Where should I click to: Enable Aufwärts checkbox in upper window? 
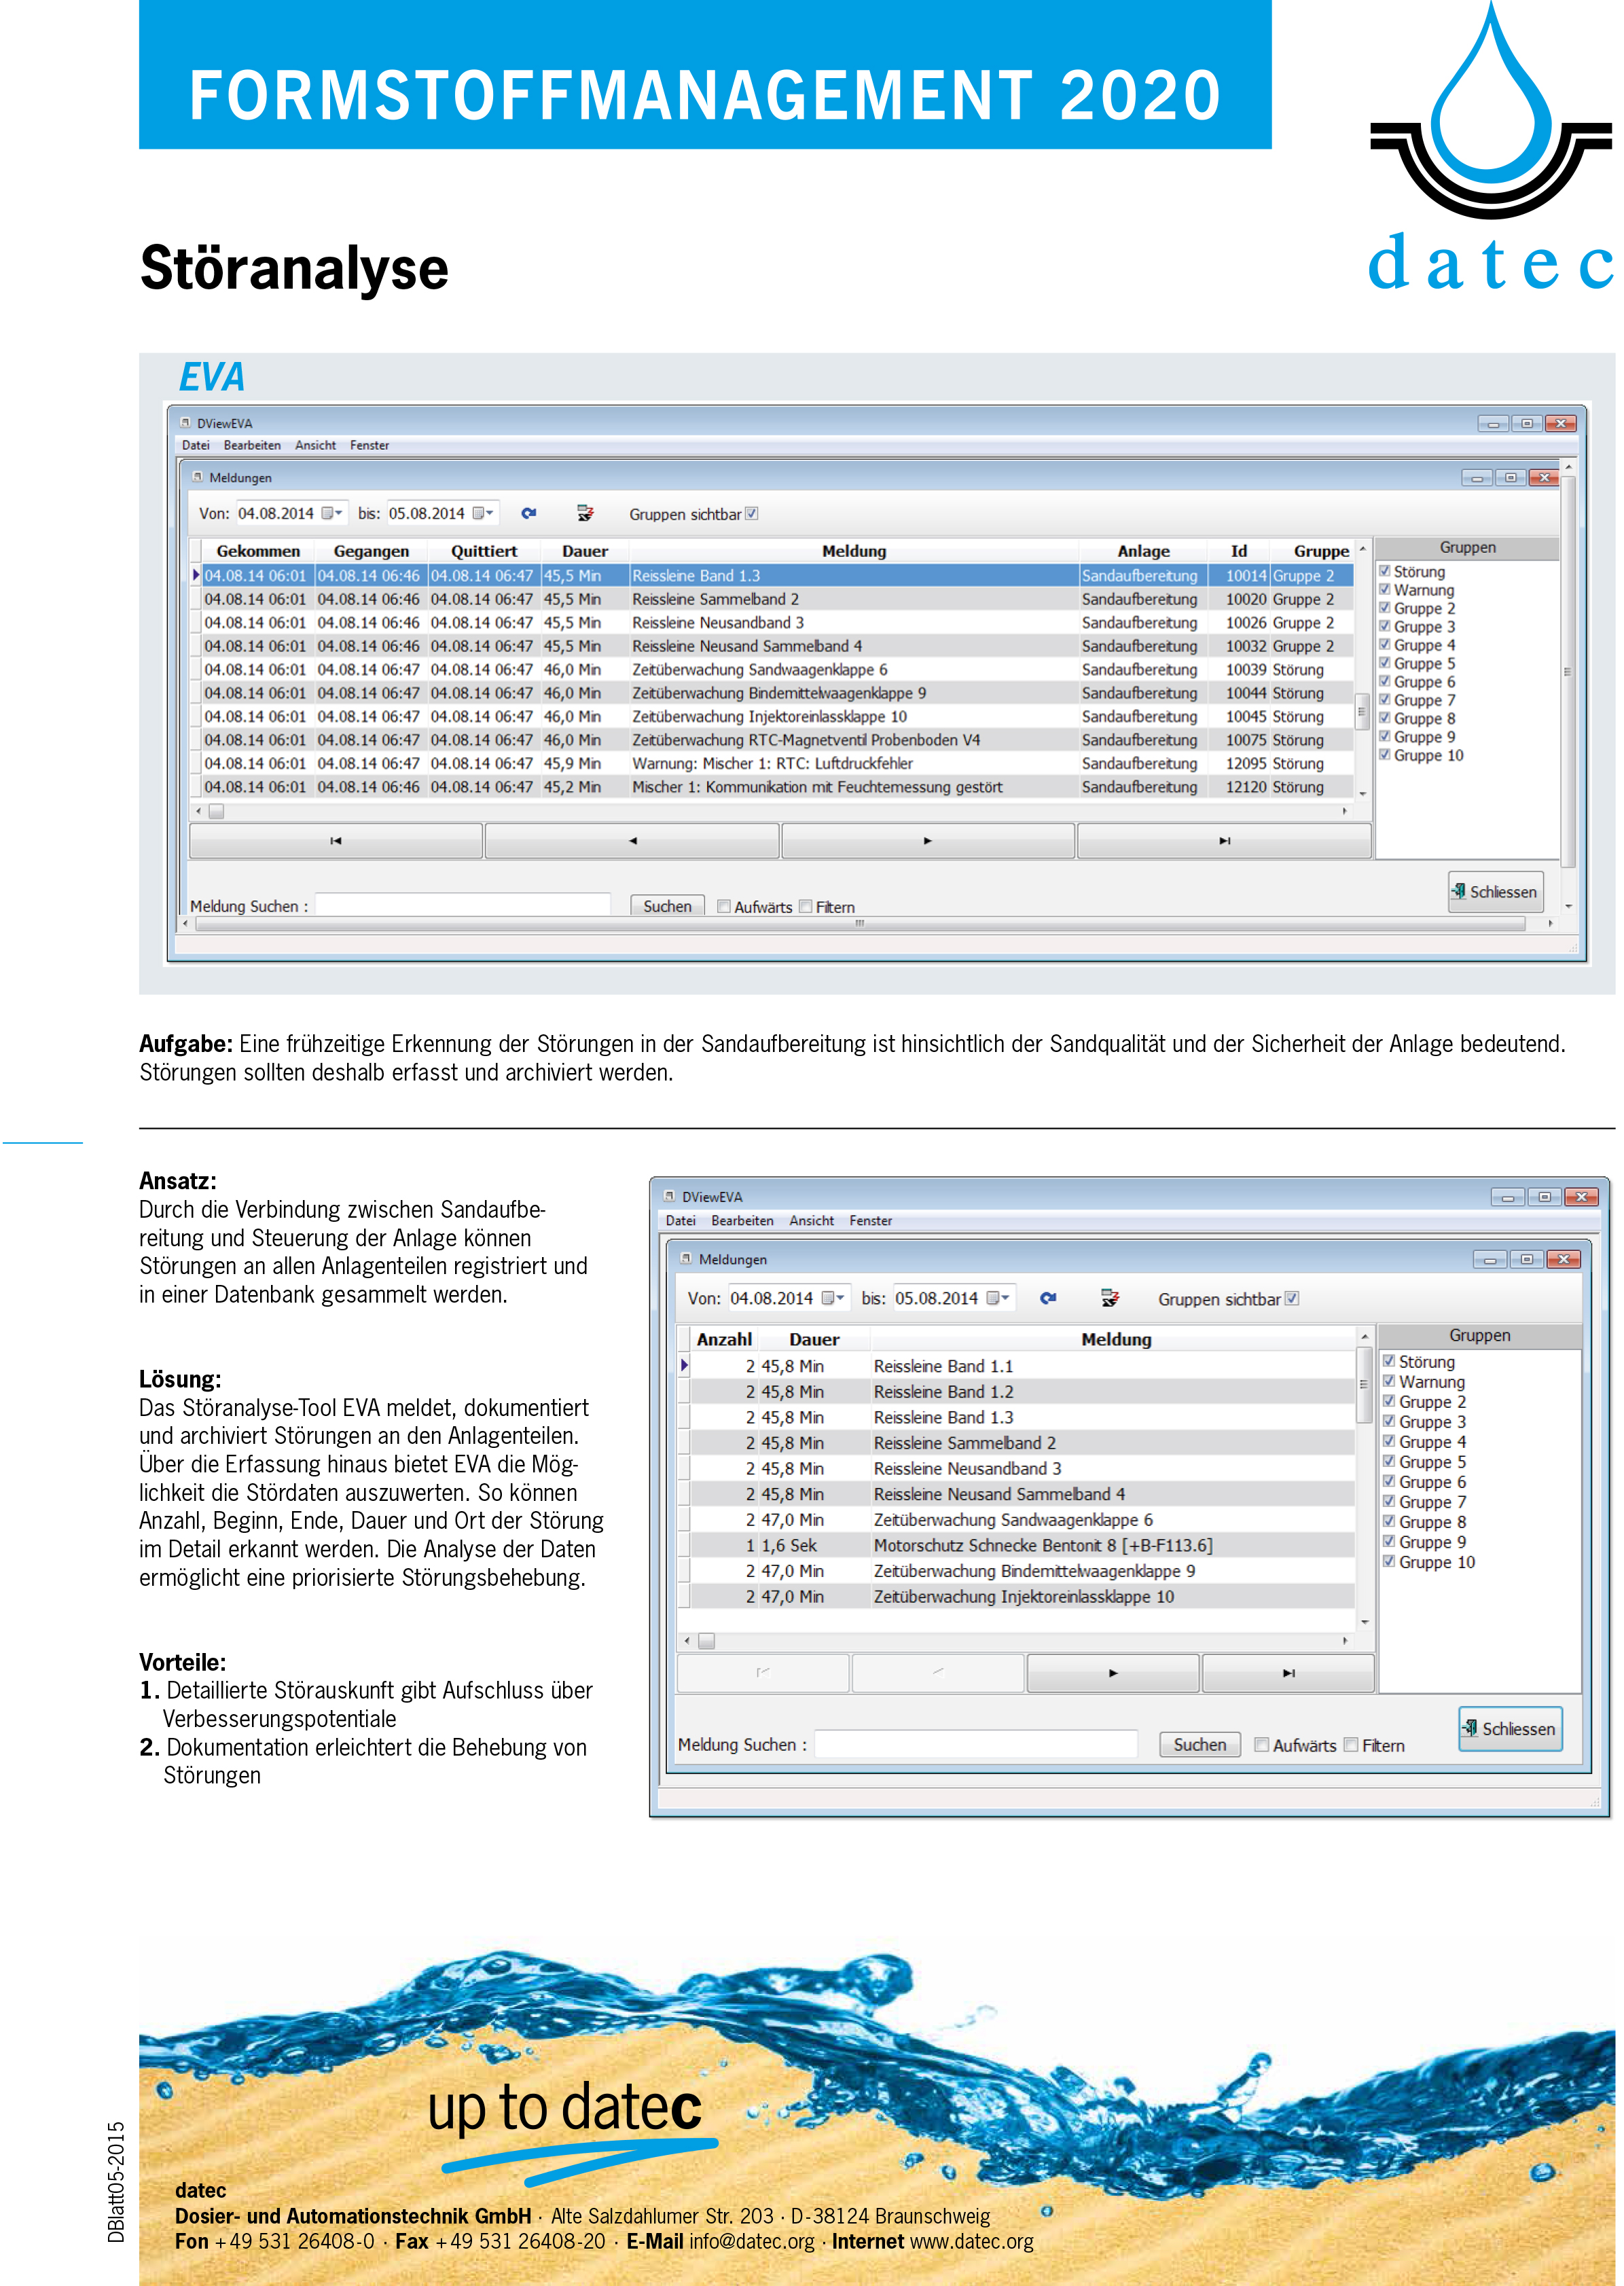(x=724, y=907)
